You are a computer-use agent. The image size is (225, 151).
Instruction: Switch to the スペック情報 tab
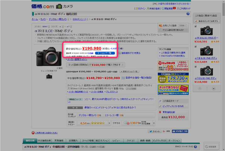[x=88, y=141]
